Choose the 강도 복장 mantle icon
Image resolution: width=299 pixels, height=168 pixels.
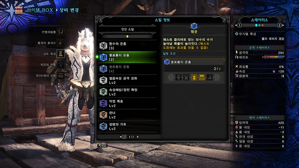[x=61, y=54]
